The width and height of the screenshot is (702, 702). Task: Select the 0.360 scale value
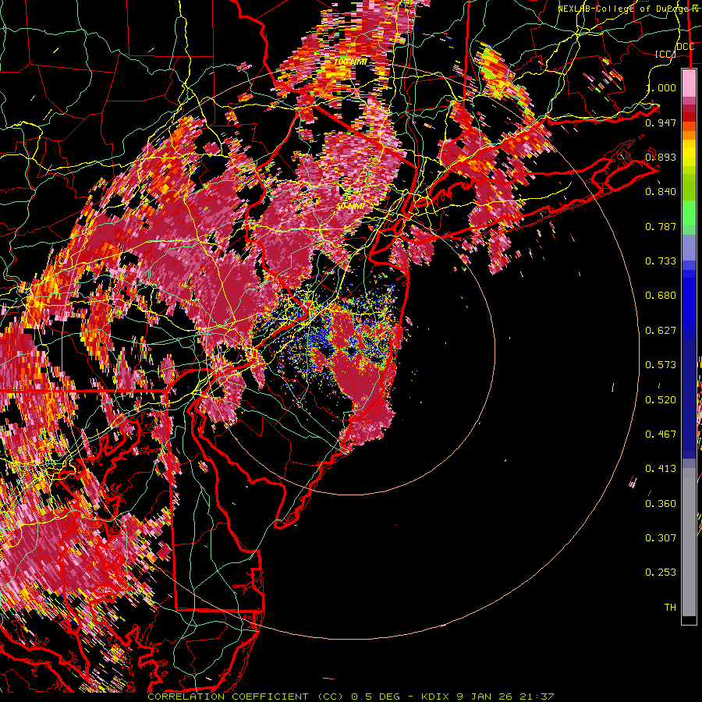(x=661, y=504)
